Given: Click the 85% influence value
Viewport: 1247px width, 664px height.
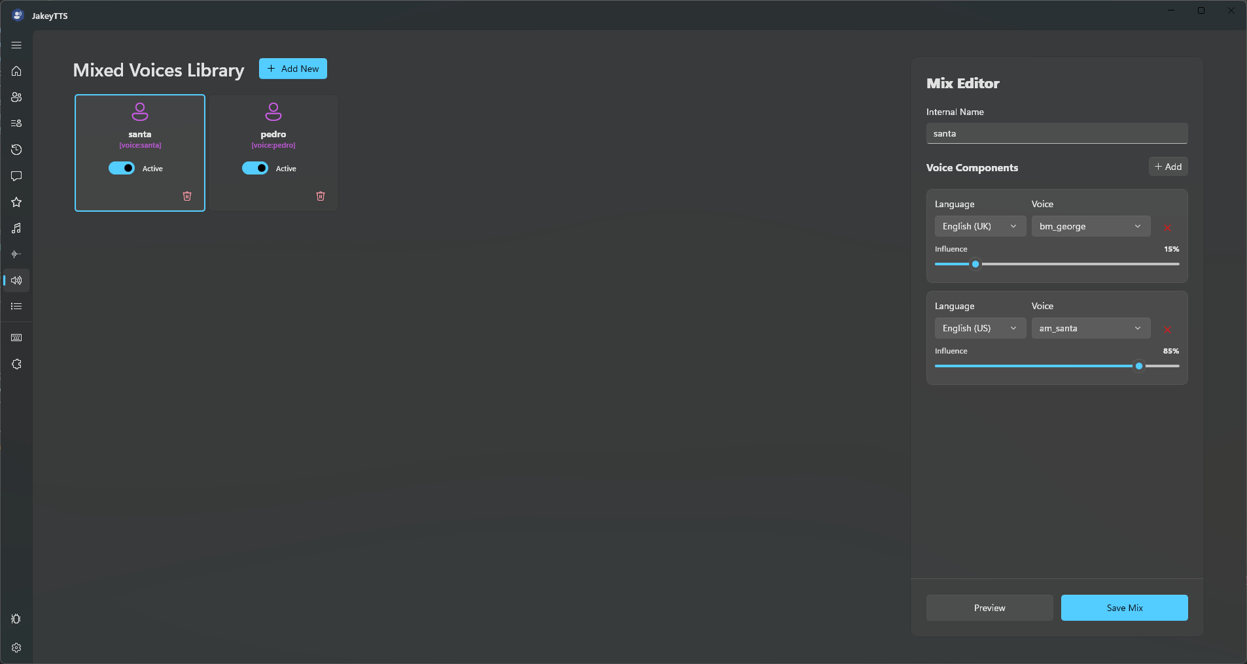Looking at the screenshot, I should 1171,351.
